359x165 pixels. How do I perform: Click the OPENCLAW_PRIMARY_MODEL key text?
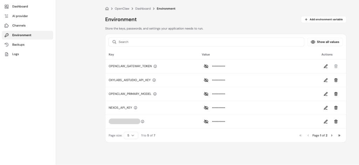pyautogui.click(x=130, y=94)
